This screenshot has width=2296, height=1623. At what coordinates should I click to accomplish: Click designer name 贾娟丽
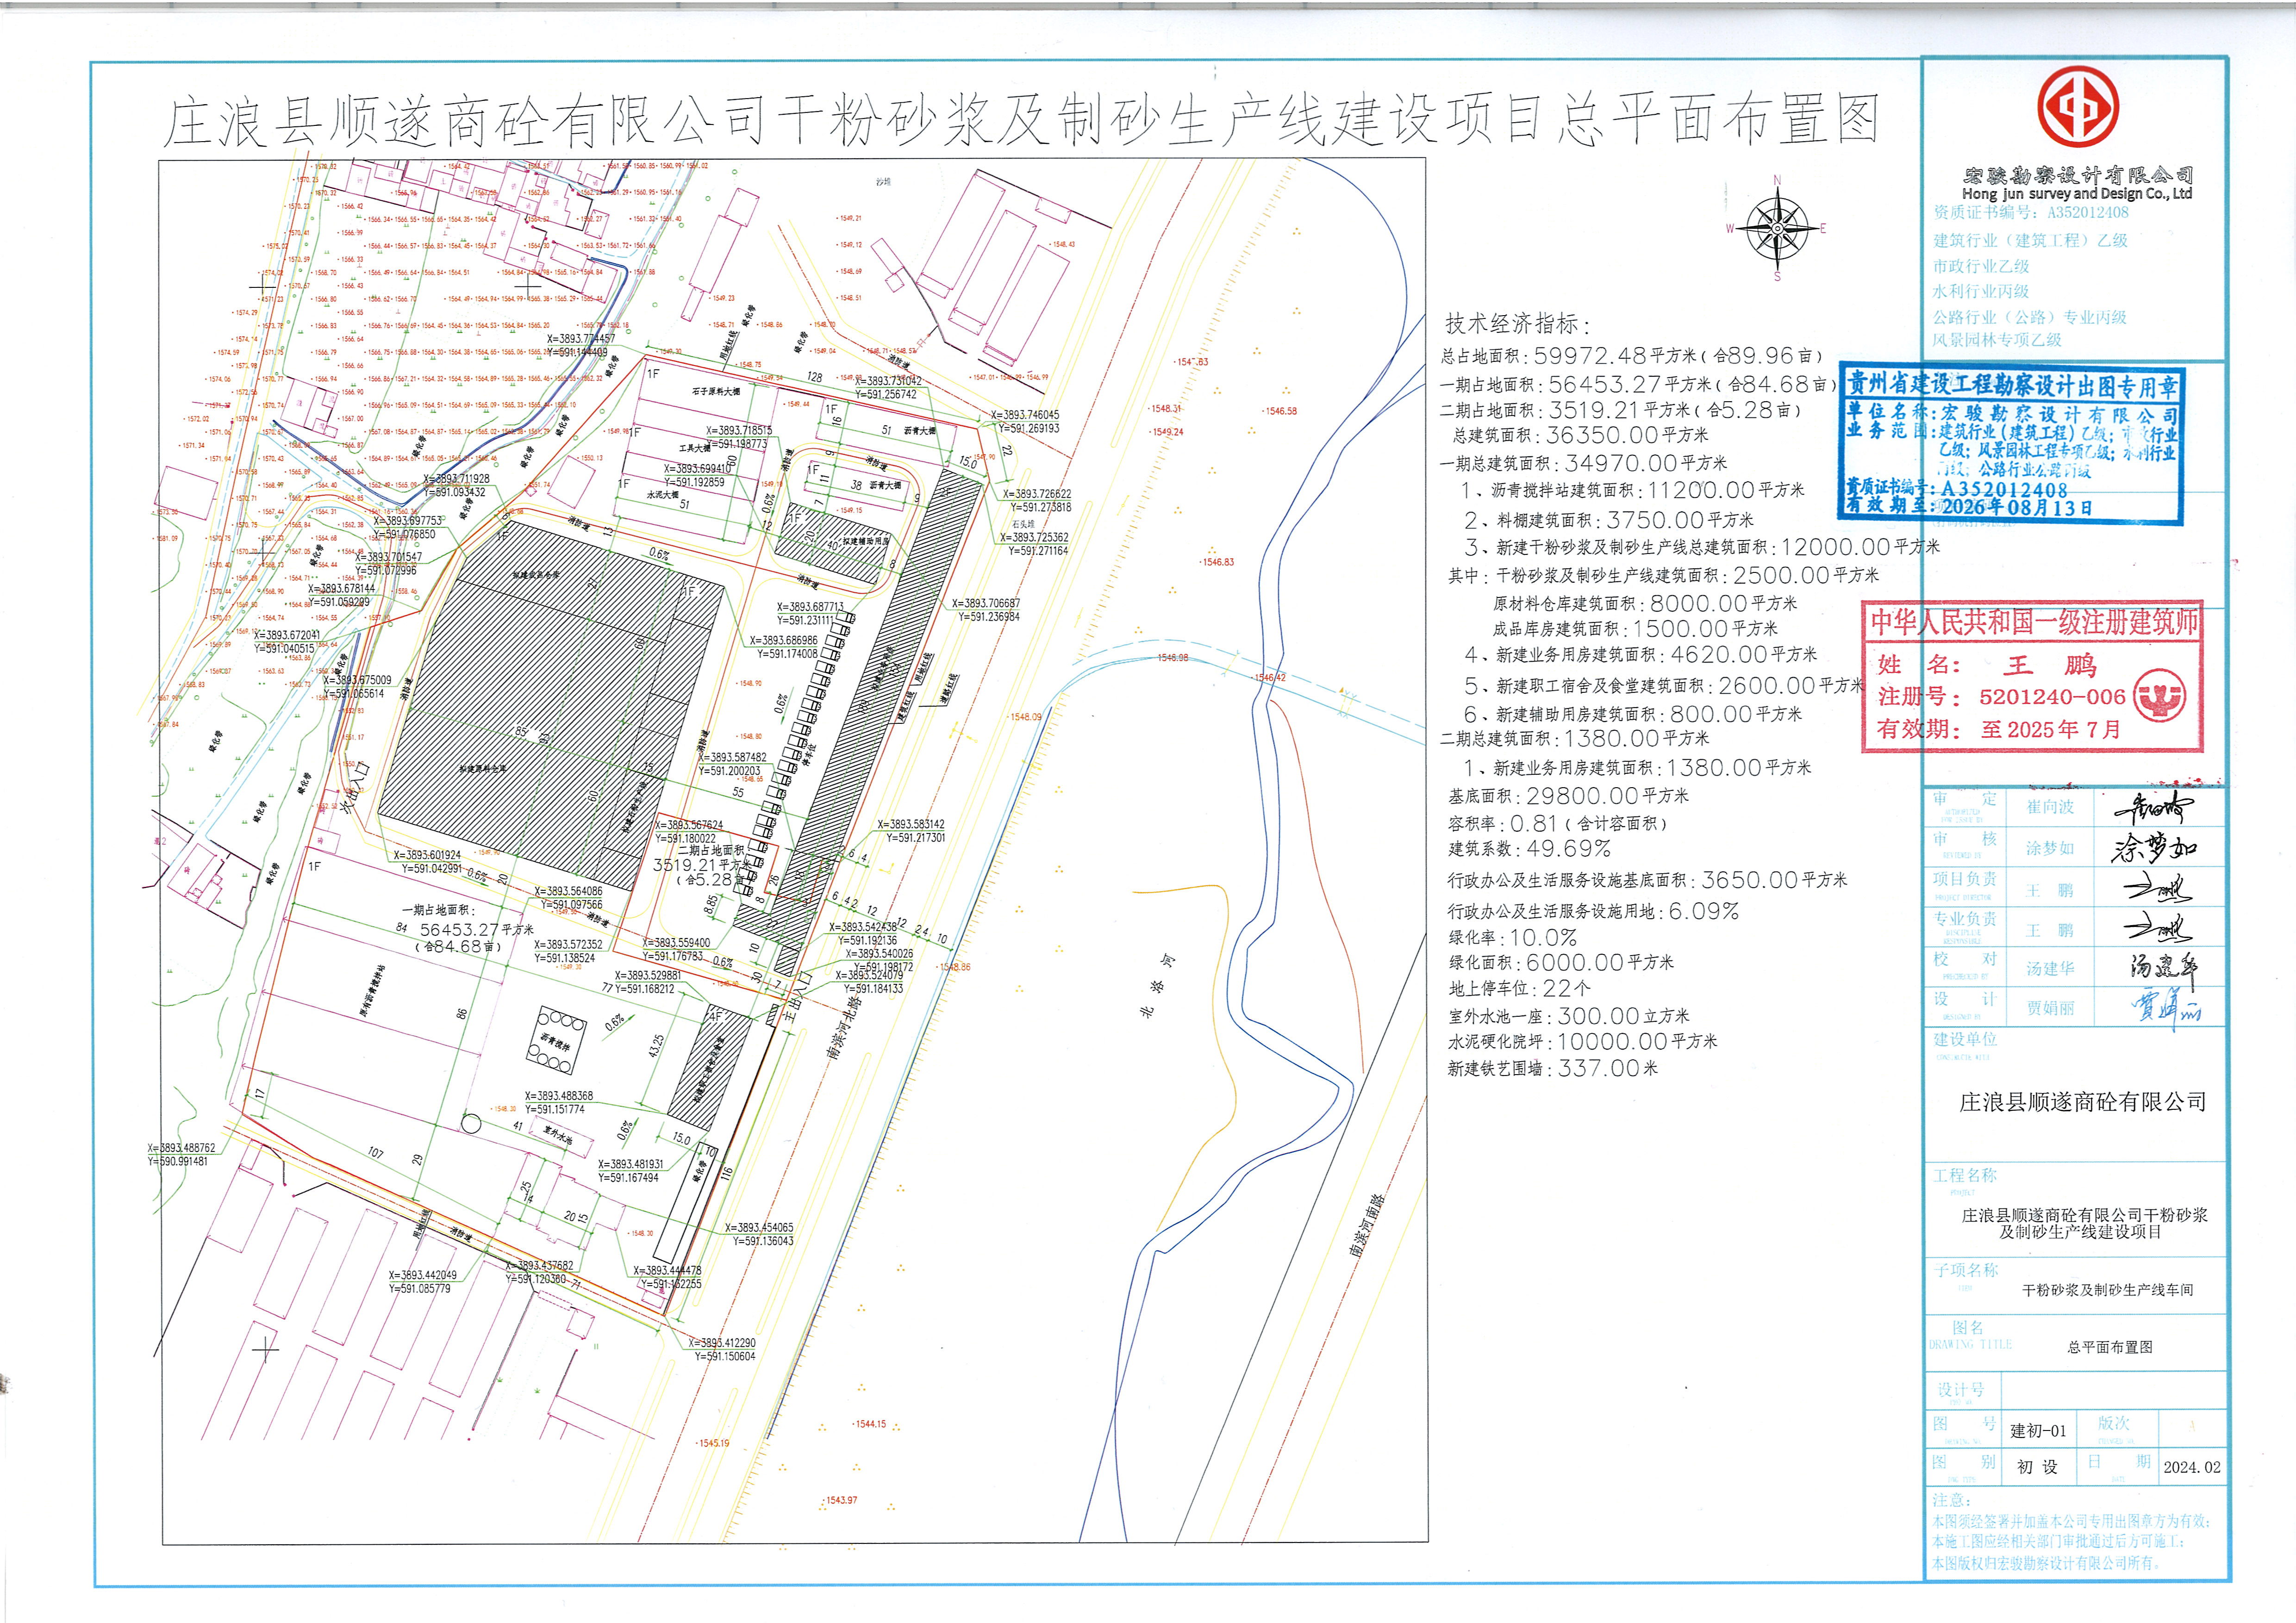pos(2050,1008)
